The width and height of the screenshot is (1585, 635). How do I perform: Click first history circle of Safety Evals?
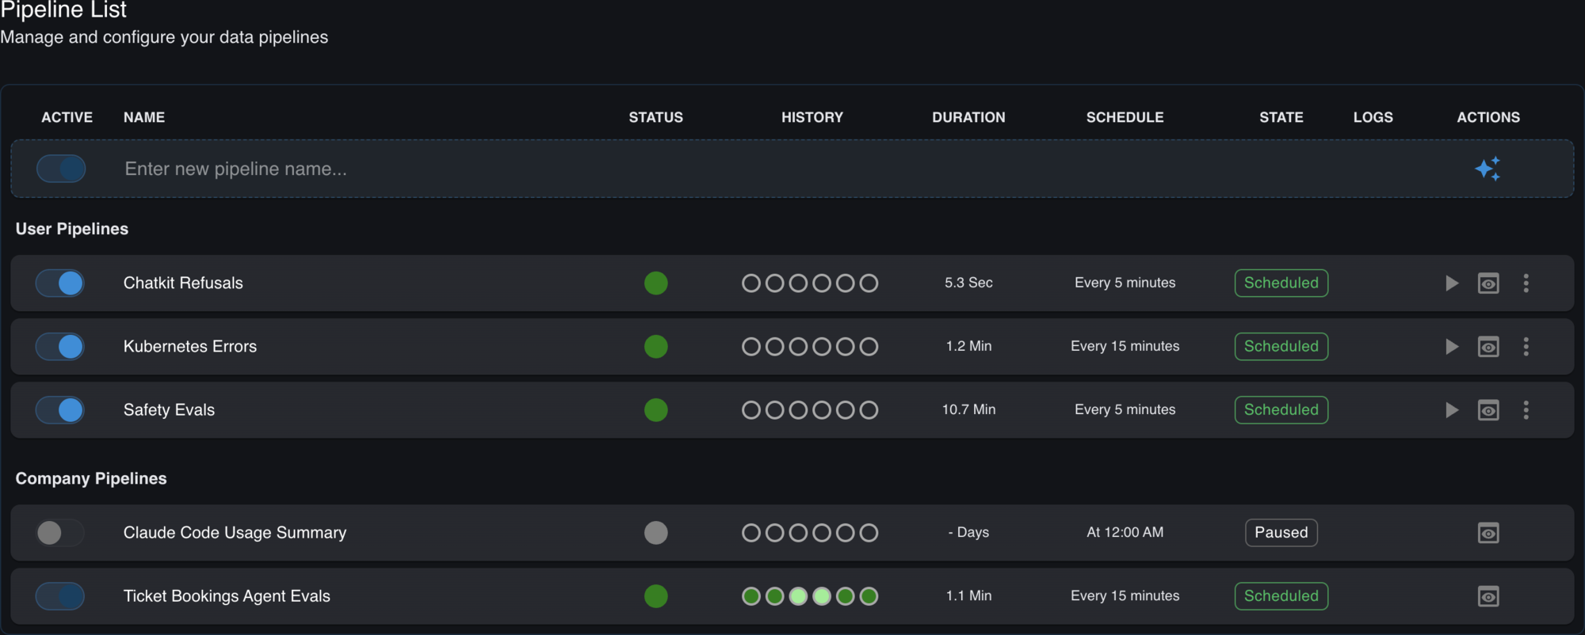[x=751, y=410]
